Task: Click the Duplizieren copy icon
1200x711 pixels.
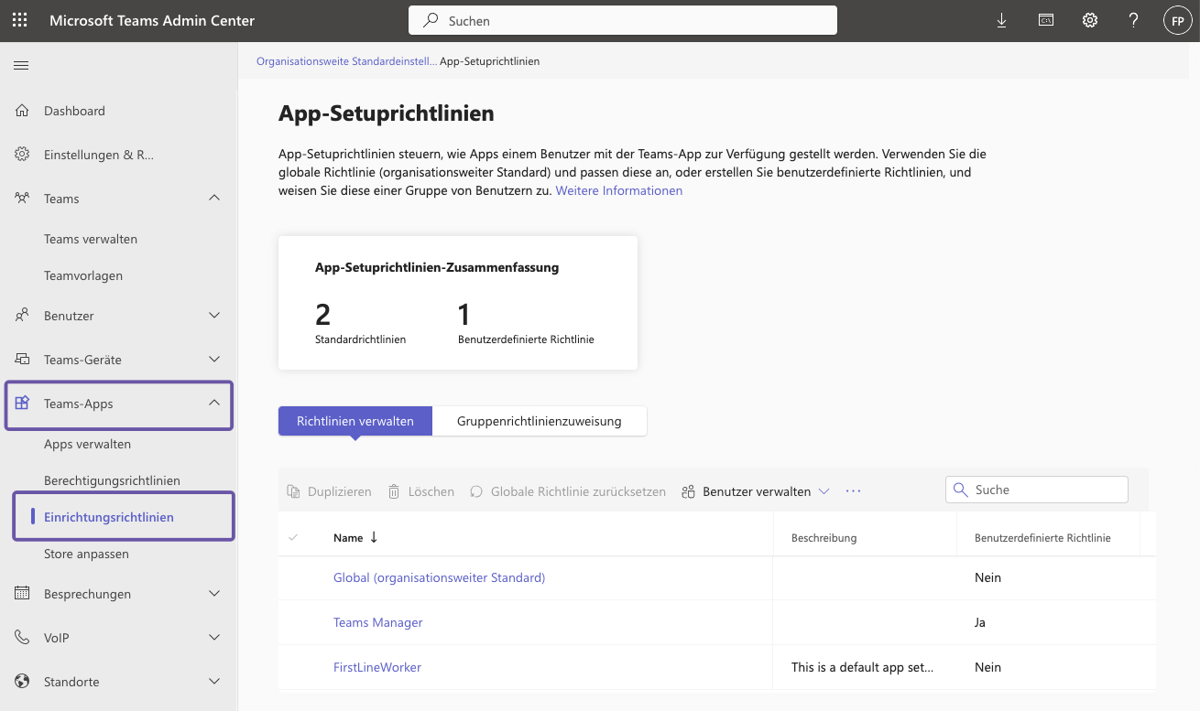Action: click(x=293, y=491)
